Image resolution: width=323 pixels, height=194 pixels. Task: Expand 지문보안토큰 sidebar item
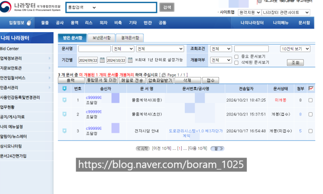point(27,68)
